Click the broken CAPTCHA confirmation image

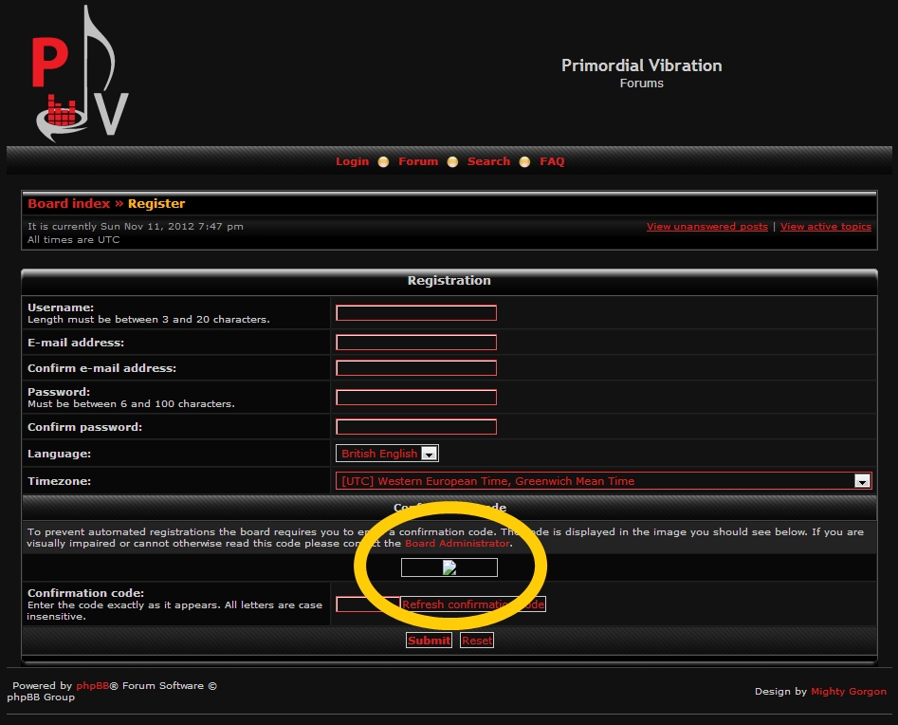pos(449,567)
